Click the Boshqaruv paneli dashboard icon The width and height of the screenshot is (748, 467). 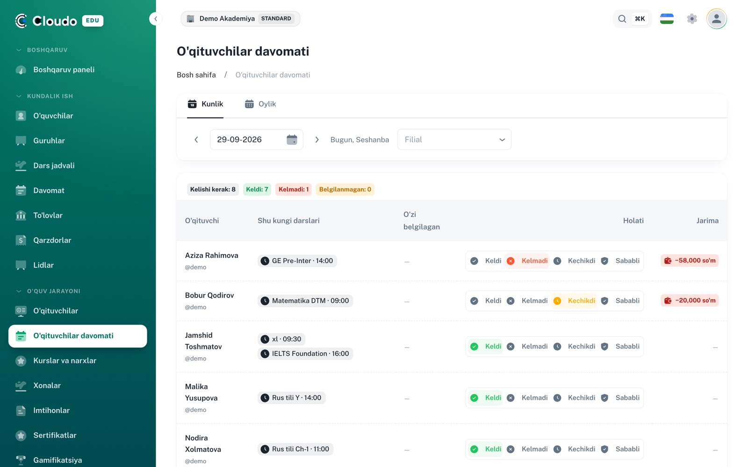[x=21, y=70]
